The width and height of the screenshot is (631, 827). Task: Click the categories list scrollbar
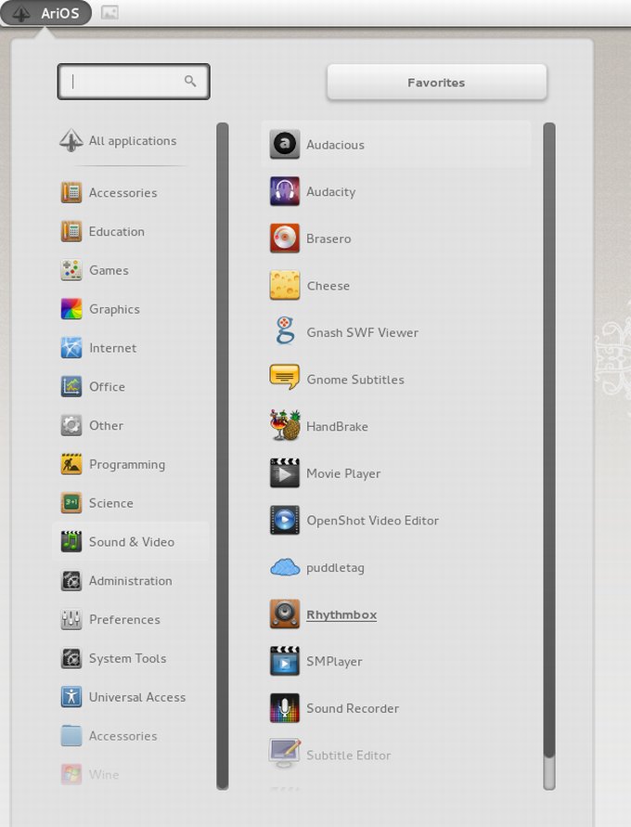pyautogui.click(x=223, y=457)
